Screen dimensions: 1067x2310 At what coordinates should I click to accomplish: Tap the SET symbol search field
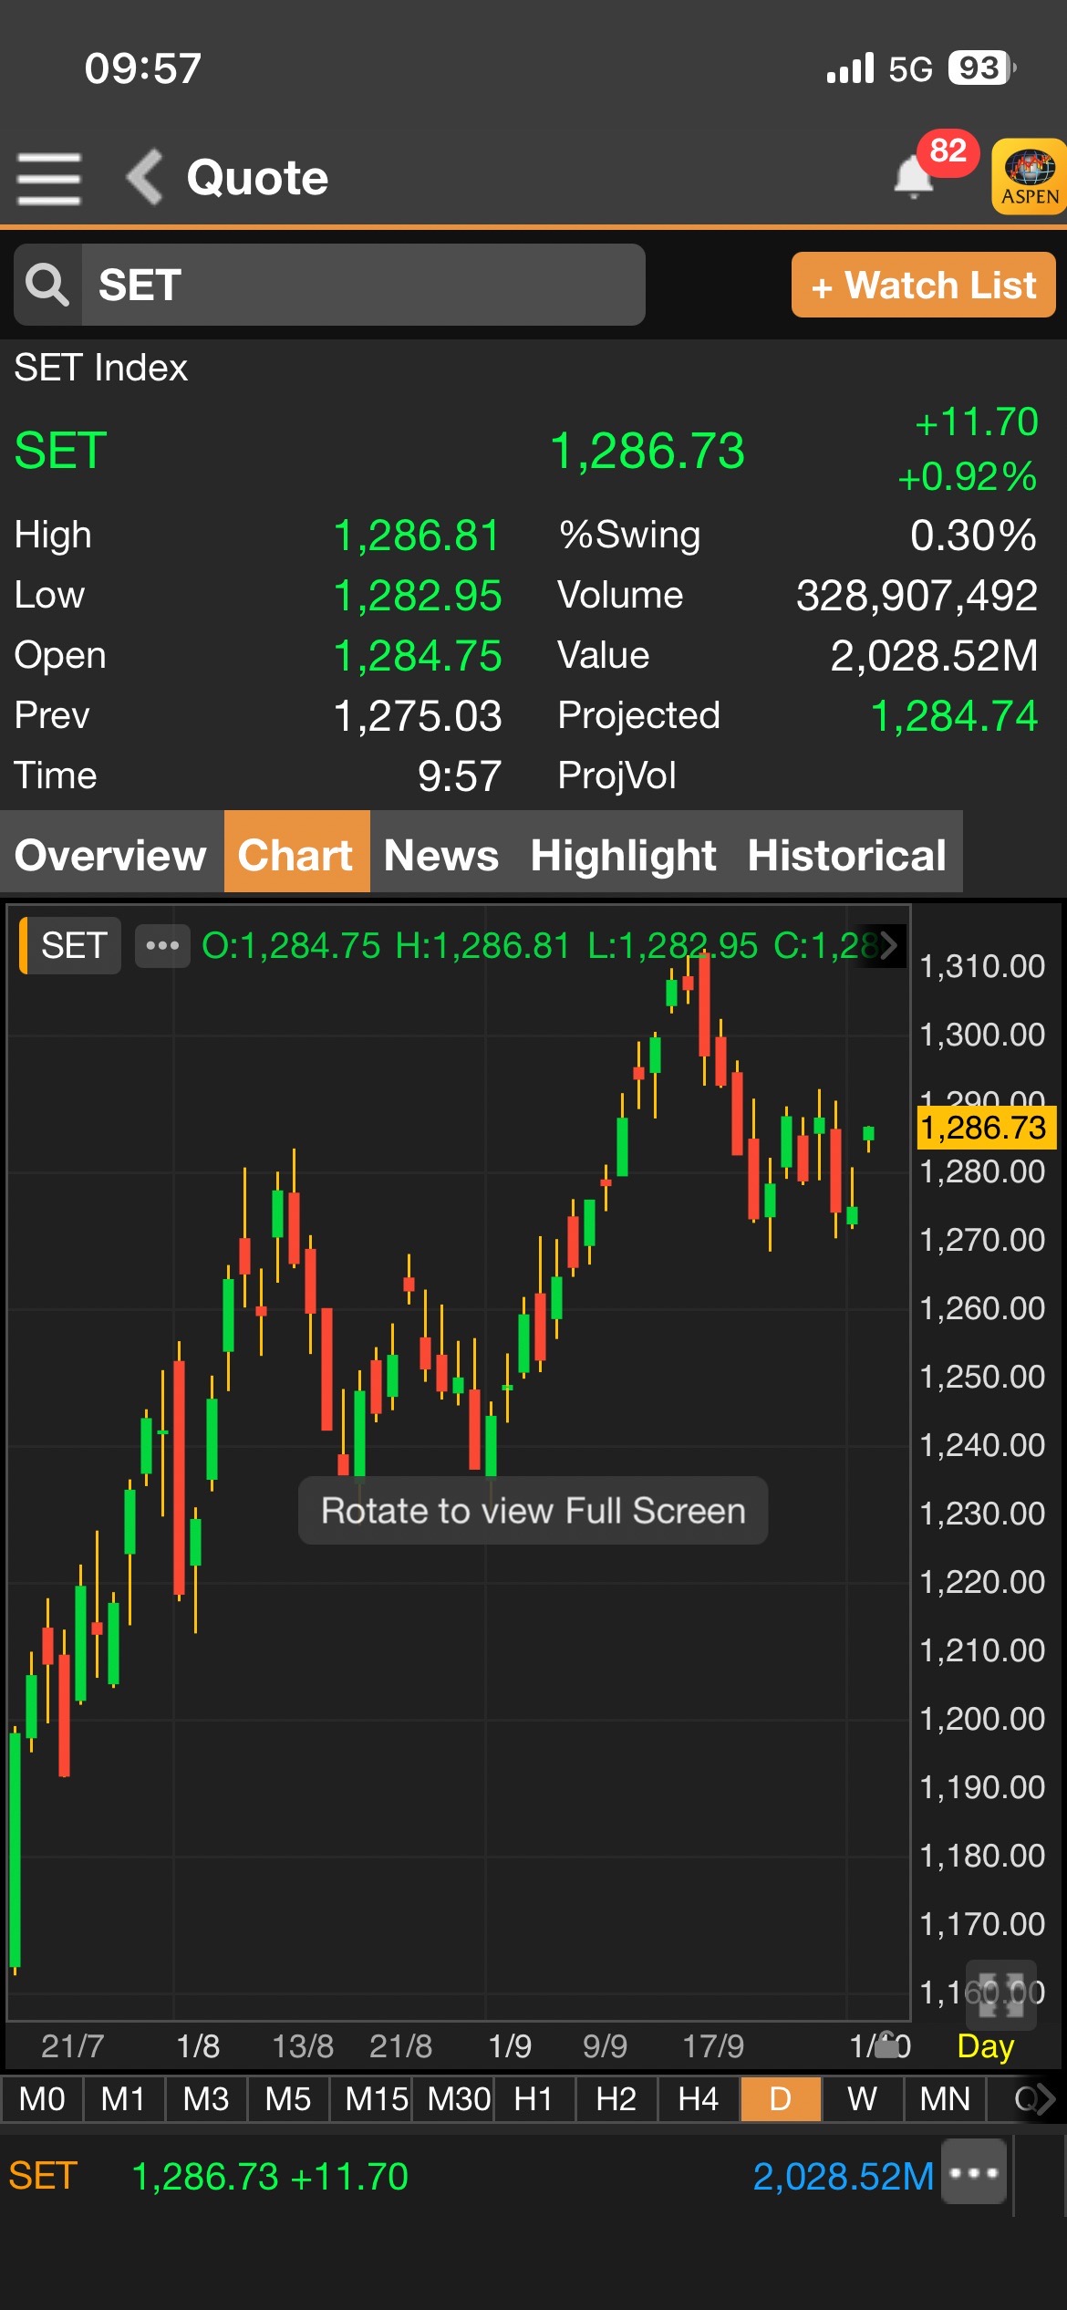click(x=362, y=285)
